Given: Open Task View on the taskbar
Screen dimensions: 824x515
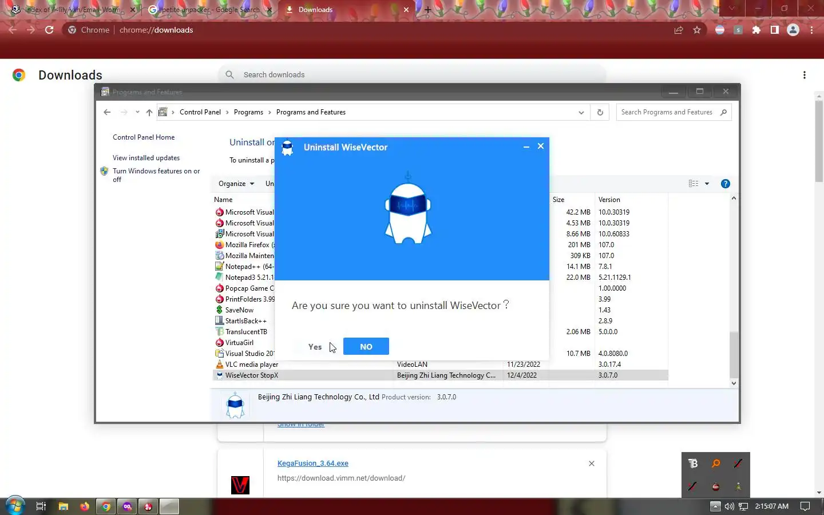Looking at the screenshot, I should 41,506.
